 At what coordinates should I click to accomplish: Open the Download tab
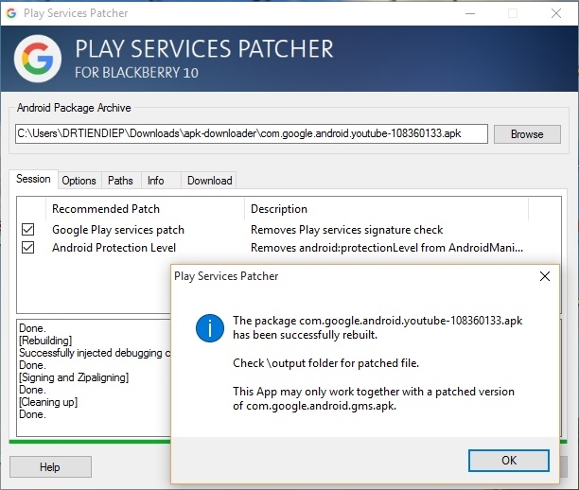(209, 181)
